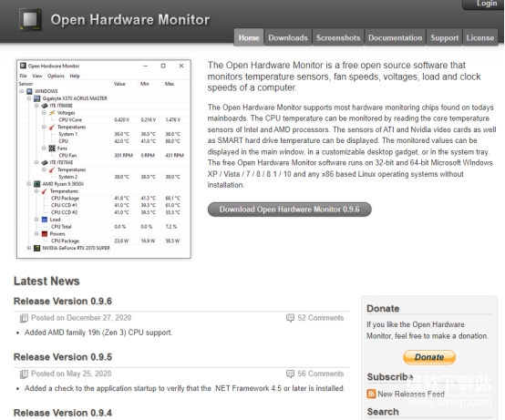Click the motherboard icon beside Gigabyte X570

pyautogui.click(x=37, y=98)
